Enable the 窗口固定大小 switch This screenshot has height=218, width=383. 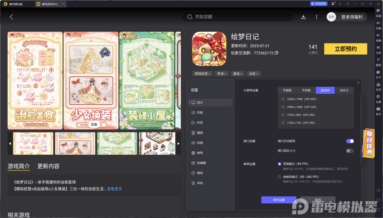(x=350, y=151)
